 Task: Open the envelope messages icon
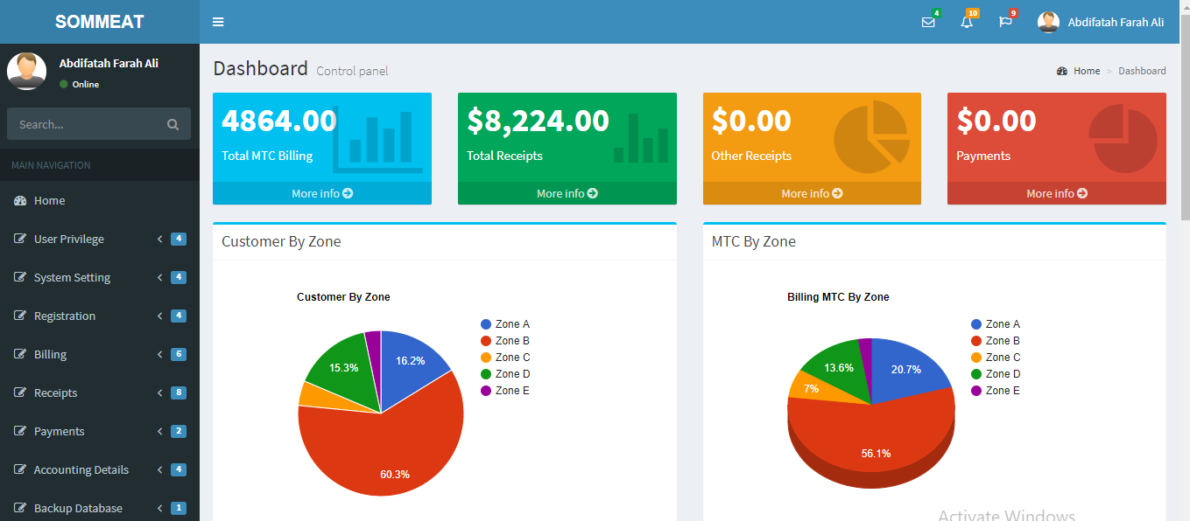point(928,23)
